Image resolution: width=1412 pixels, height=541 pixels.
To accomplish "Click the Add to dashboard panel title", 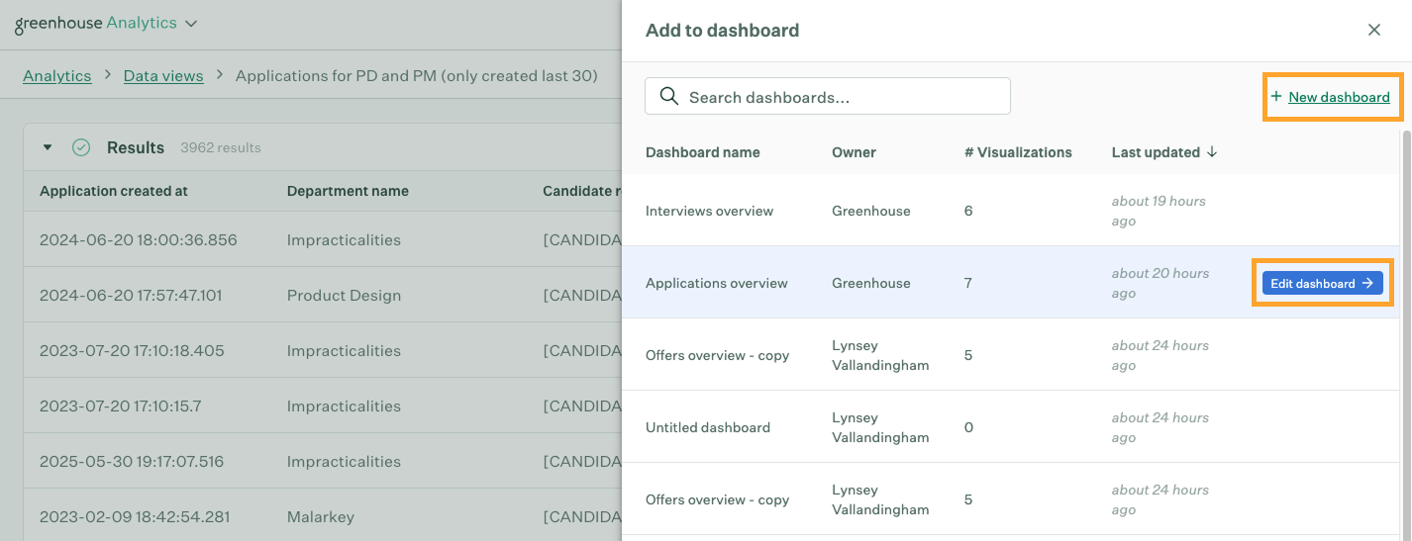I will tap(722, 30).
